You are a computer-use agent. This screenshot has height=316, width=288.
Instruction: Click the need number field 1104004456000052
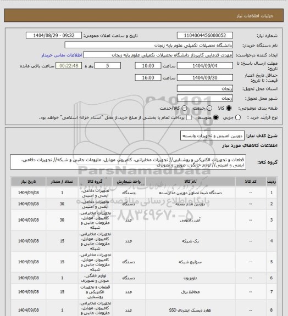[x=205, y=35]
